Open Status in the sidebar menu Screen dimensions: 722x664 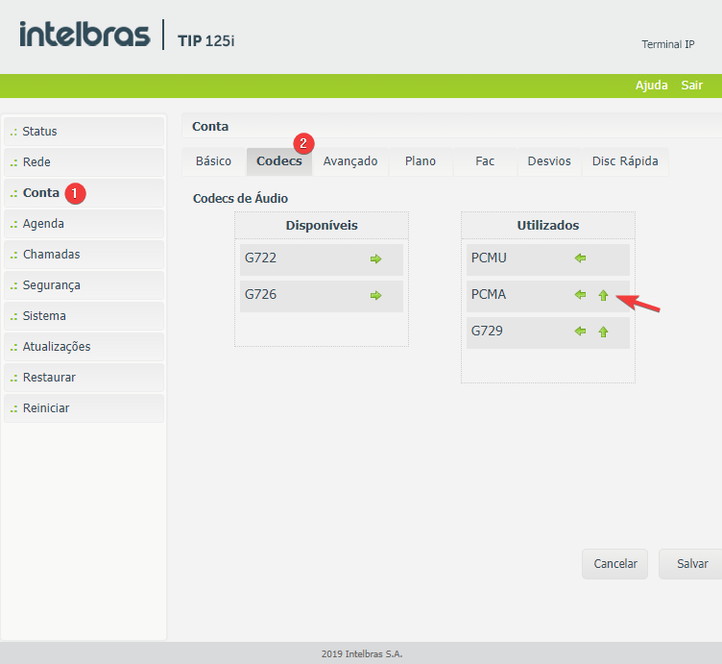point(40,132)
